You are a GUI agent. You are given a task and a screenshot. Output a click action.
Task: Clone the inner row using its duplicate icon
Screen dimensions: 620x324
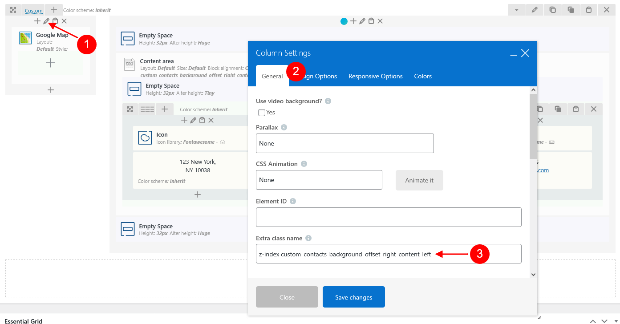coord(558,109)
